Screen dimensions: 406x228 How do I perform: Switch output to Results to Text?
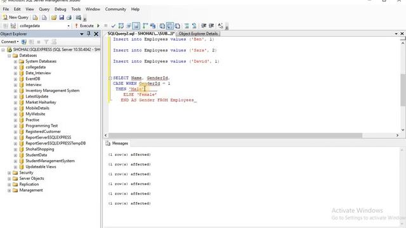(x=162, y=26)
